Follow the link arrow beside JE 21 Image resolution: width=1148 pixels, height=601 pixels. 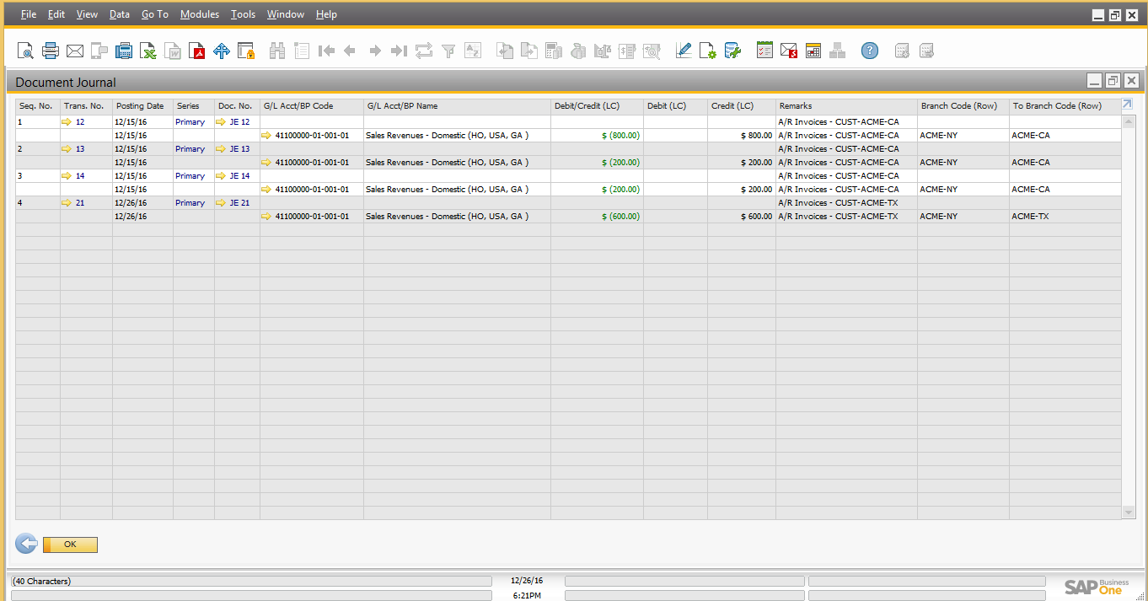(x=221, y=203)
